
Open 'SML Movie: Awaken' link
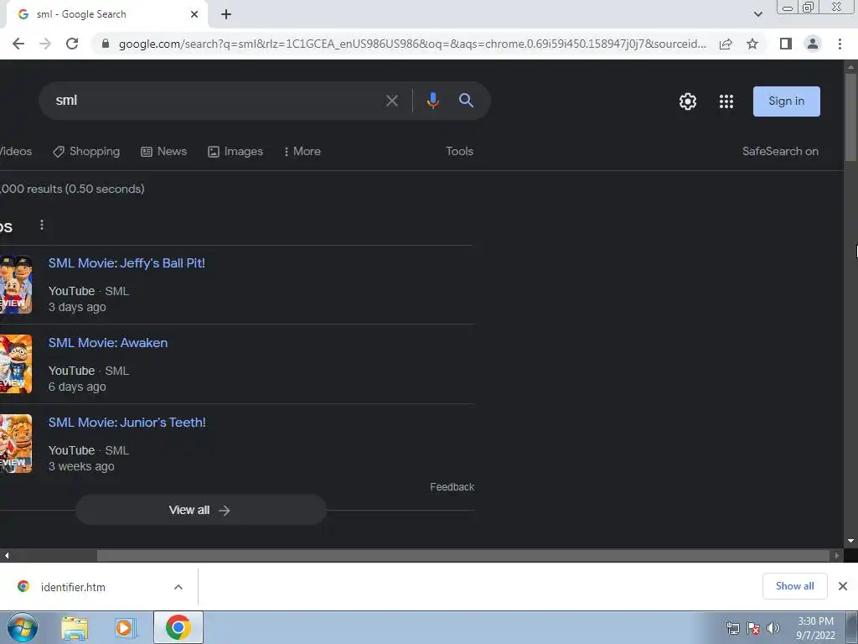(108, 343)
